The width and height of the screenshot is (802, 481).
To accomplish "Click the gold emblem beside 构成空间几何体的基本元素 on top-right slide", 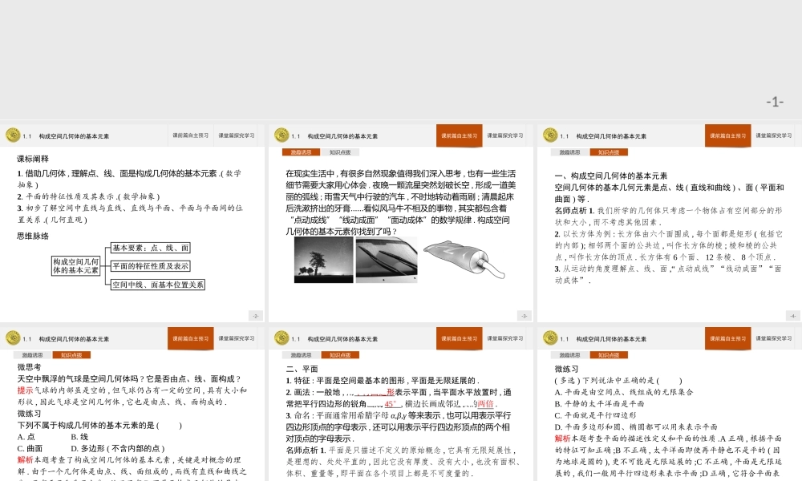I will point(550,135).
